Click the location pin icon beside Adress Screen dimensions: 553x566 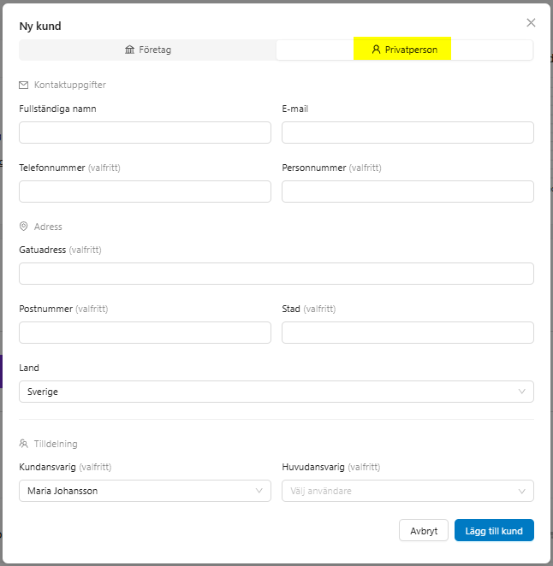(23, 227)
